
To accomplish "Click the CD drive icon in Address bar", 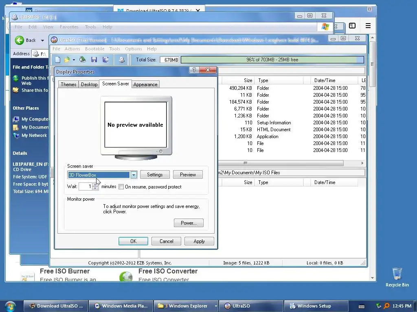I will [36, 54].
